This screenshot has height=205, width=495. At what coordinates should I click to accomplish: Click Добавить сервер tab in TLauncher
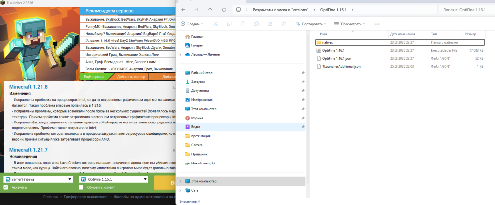[x=131, y=77]
